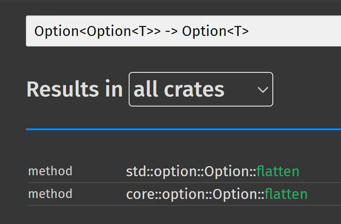Click the search box containing the Option query
This screenshot has width=341, height=224.
tap(182, 31)
